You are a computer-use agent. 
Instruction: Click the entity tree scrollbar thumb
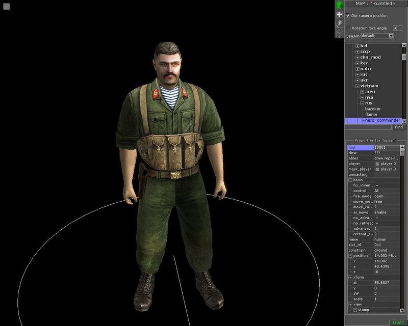(404, 57)
